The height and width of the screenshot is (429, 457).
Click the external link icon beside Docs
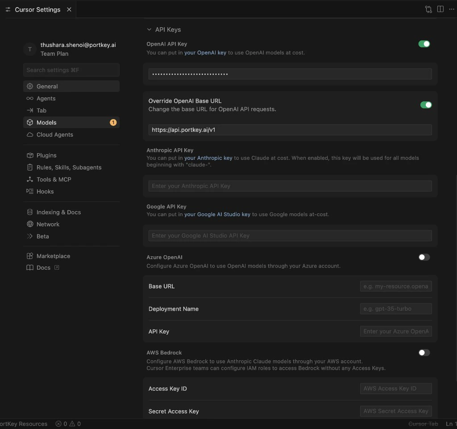[x=57, y=267]
